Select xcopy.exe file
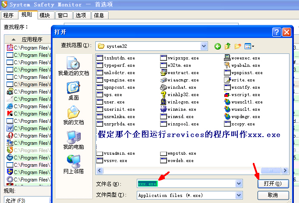The width and height of the screenshot is (299, 203). [x=239, y=124]
